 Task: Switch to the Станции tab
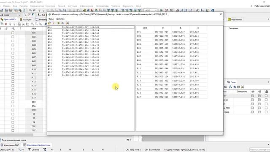tap(26, 19)
